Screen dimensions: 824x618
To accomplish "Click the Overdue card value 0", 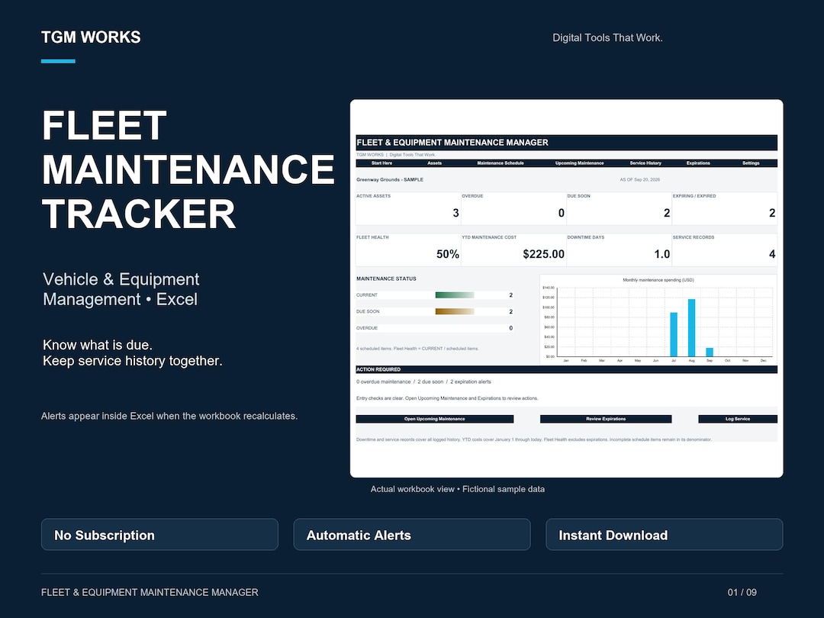I will 562,213.
